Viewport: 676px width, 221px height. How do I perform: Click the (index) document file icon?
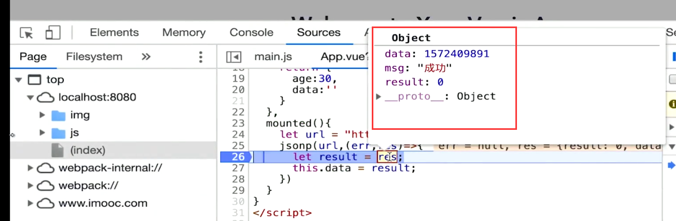click(57, 150)
